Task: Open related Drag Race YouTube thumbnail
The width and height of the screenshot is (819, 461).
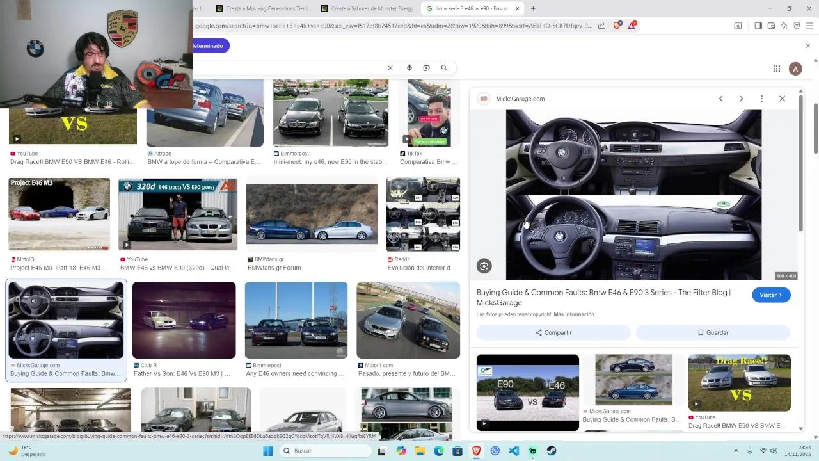Action: pos(740,383)
